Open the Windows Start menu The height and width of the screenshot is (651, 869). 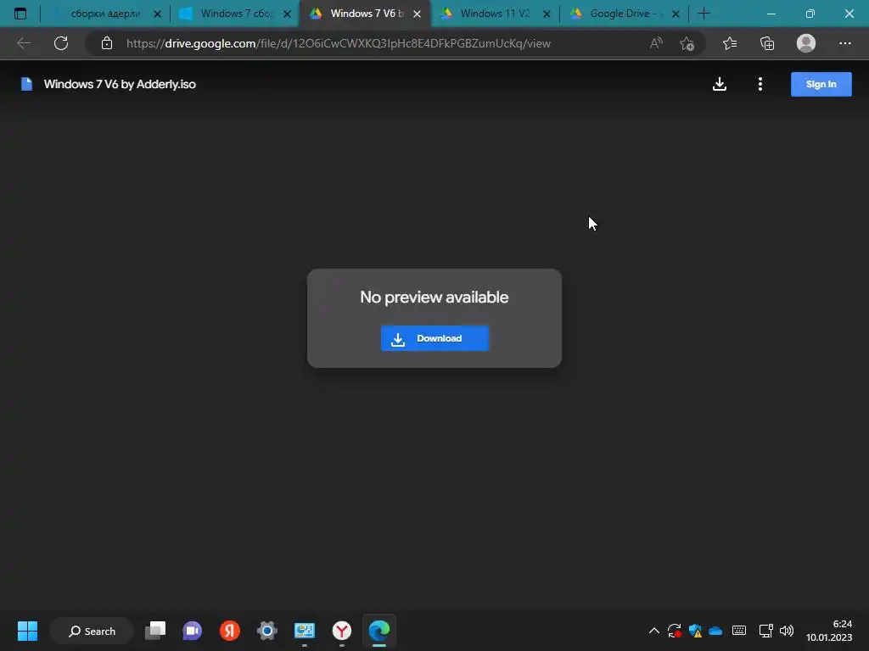27,631
